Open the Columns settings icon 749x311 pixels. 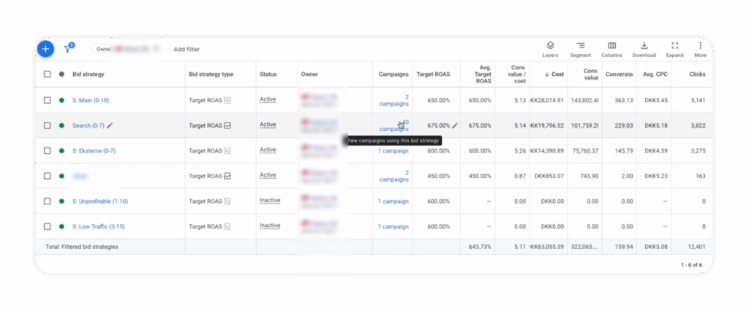tap(611, 48)
